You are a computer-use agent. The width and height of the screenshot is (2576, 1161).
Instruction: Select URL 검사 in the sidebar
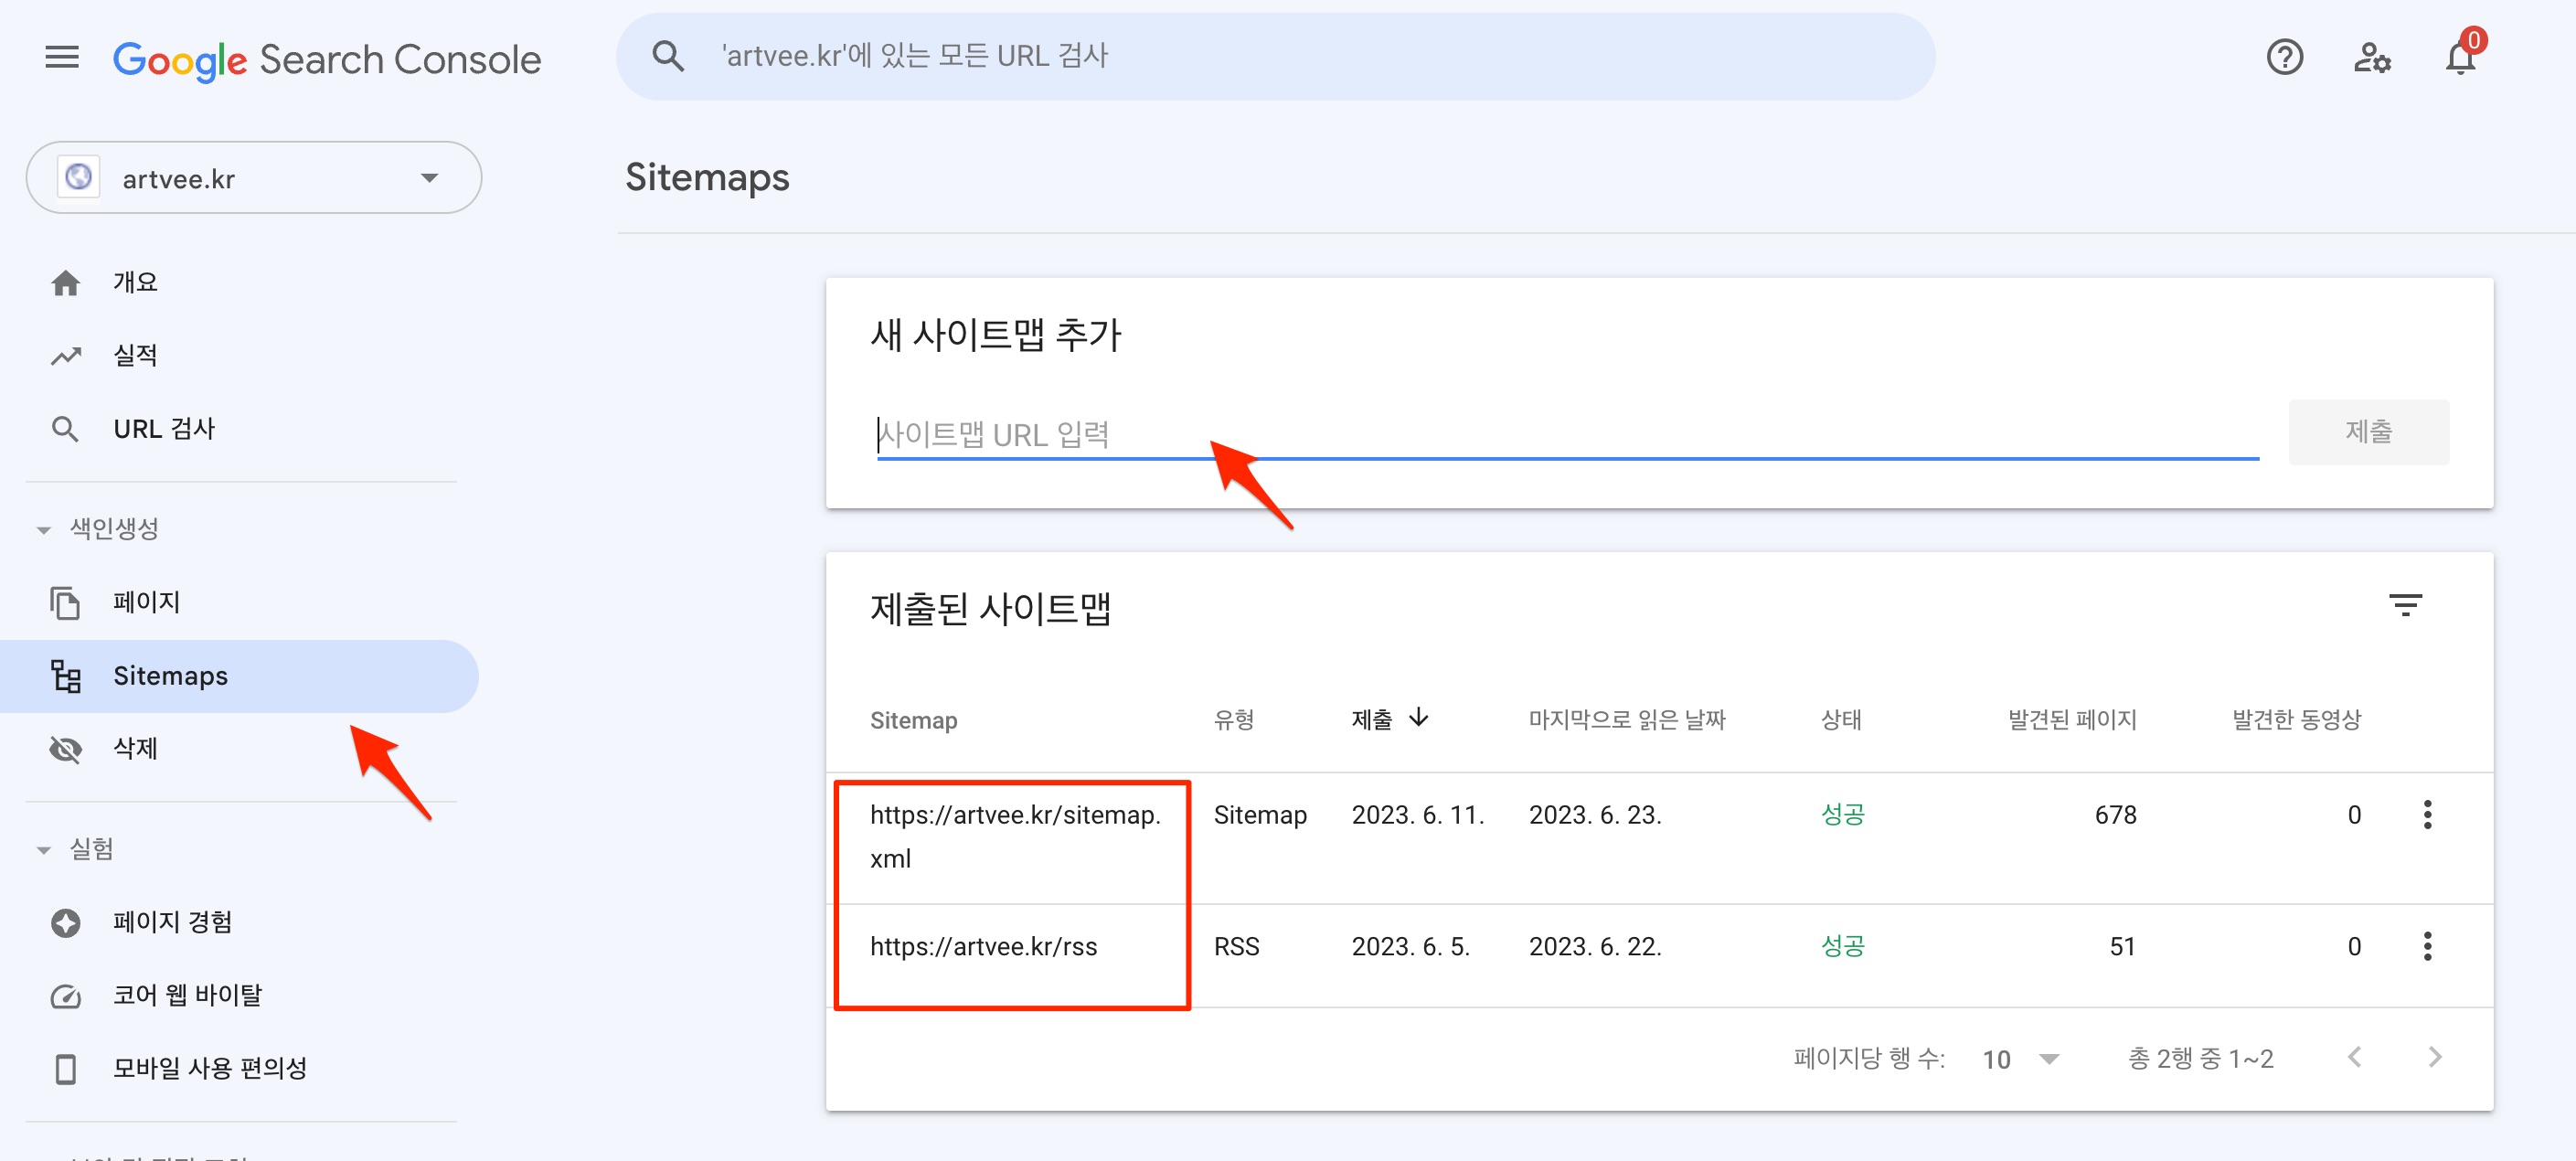click(163, 429)
